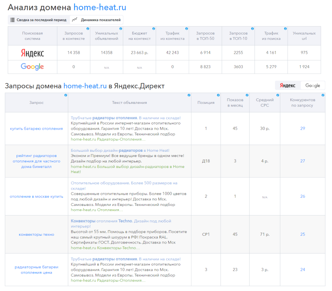This screenshot has height=291, width=332.
Task: Click info icon beside Средний CPC column header
Action: coord(277,95)
